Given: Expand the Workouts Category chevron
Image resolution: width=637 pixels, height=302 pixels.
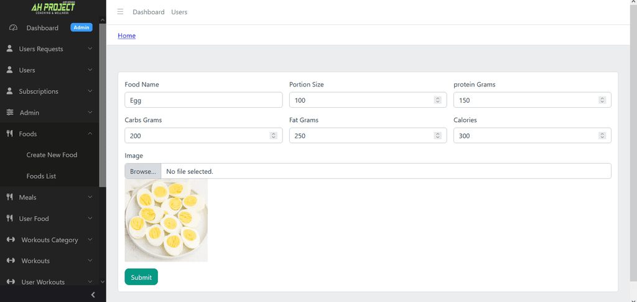Looking at the screenshot, I should (x=90, y=239).
